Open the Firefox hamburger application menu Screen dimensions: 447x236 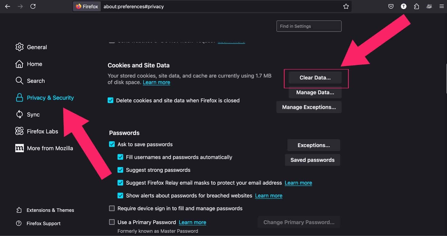[442, 6]
